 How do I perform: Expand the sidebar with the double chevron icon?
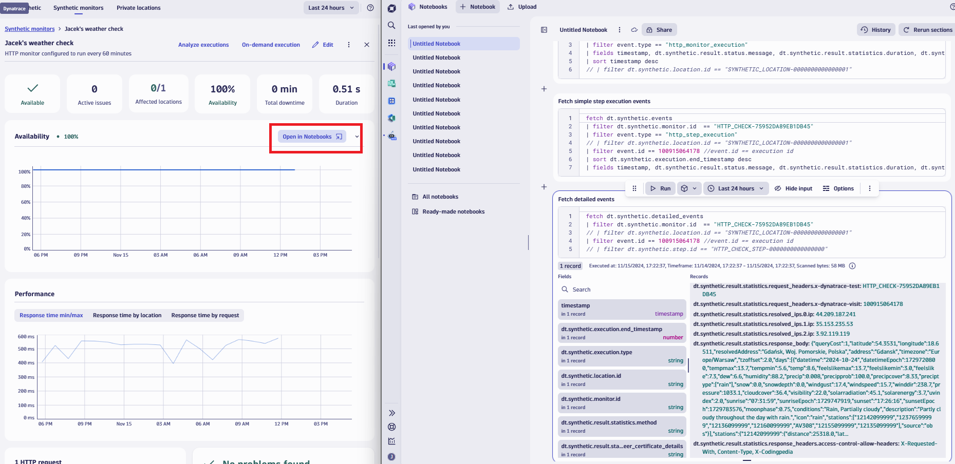tap(391, 413)
